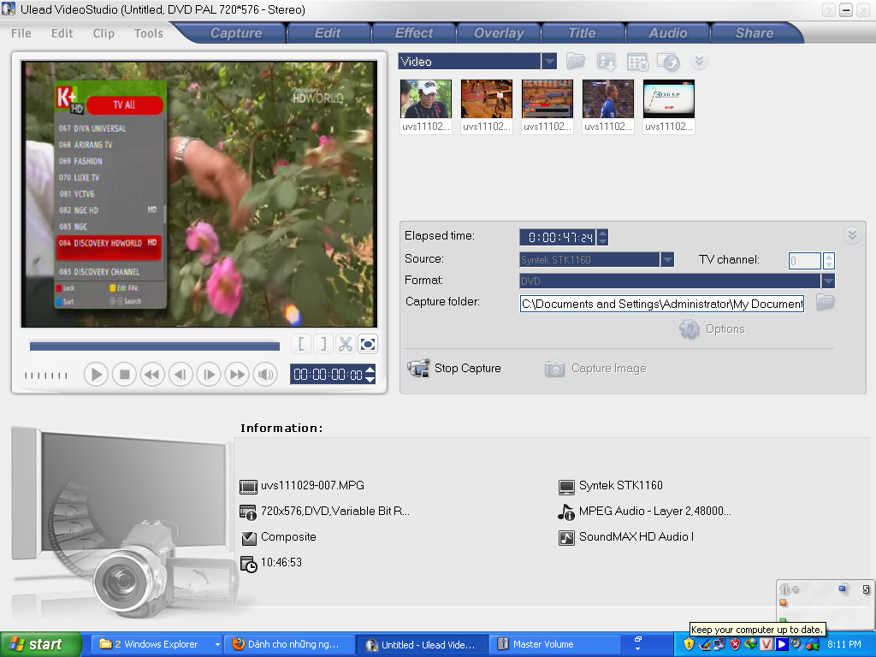876x657 pixels.
Task: Open the Source dropdown arrow
Action: click(x=667, y=260)
